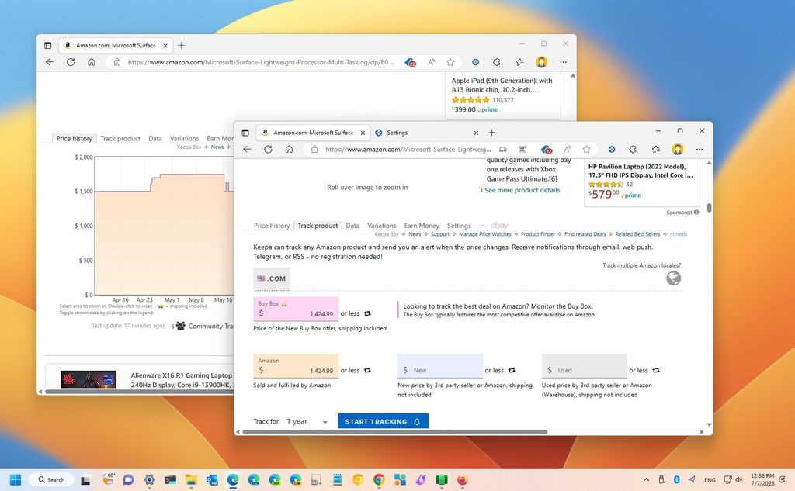Click the globe icon for multiple Amazon locales
This screenshot has height=491, width=795.
[673, 278]
